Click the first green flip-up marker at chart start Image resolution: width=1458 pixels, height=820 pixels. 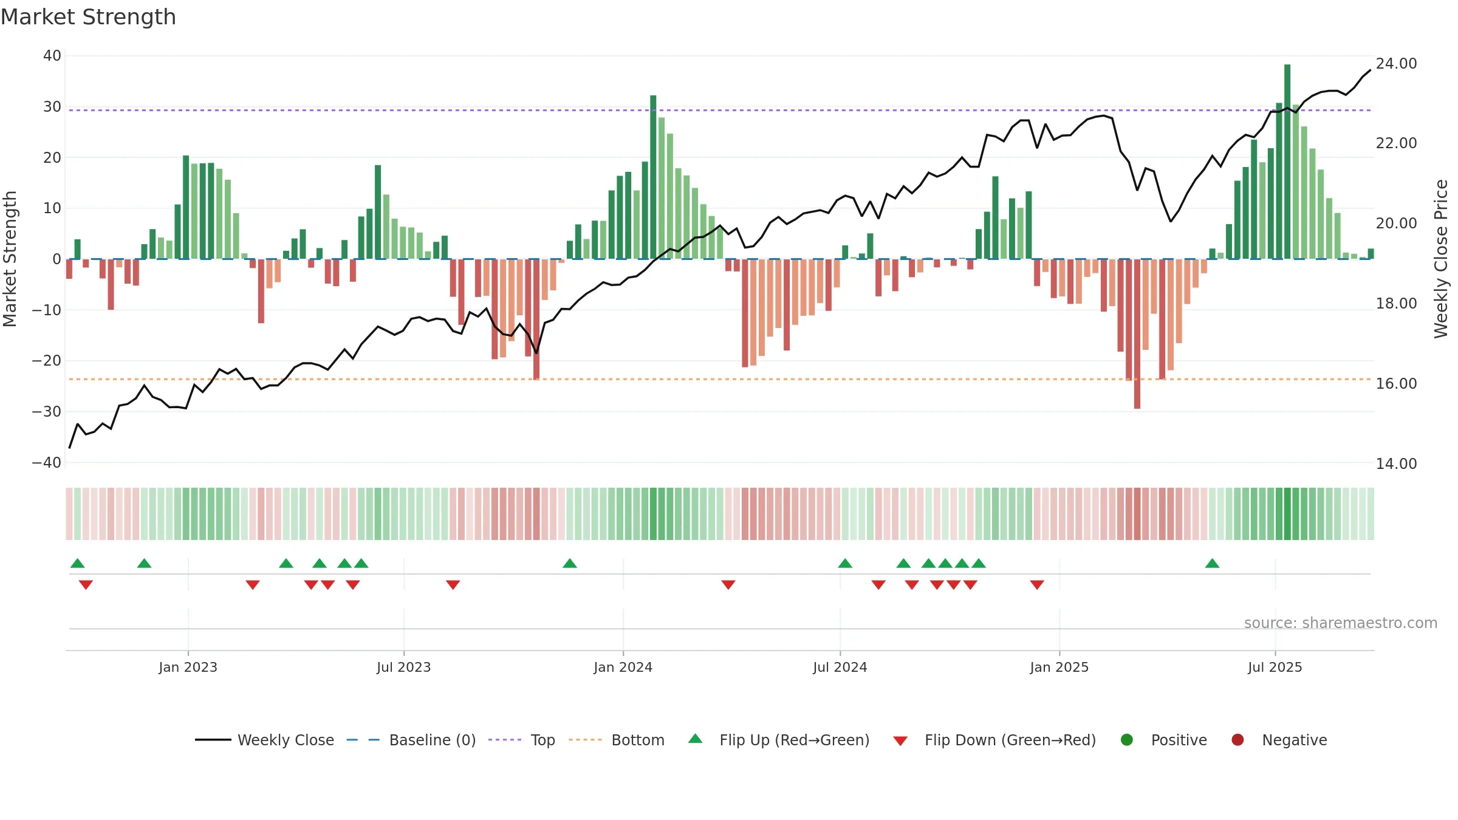point(78,563)
